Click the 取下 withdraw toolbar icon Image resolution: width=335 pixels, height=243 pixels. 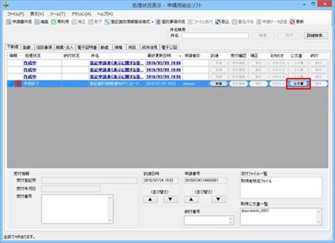click(x=90, y=22)
